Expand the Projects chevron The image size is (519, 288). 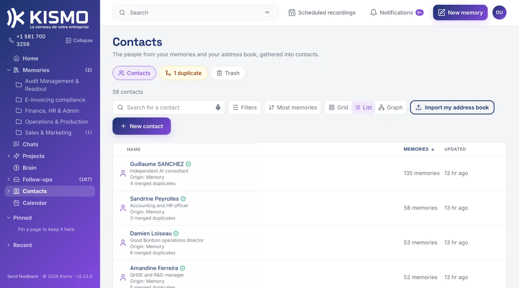(9, 156)
